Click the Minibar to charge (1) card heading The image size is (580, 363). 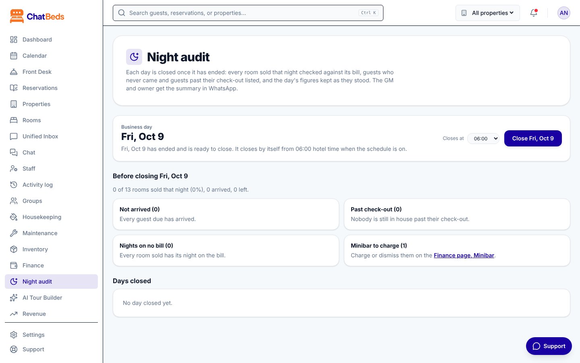pyautogui.click(x=379, y=246)
